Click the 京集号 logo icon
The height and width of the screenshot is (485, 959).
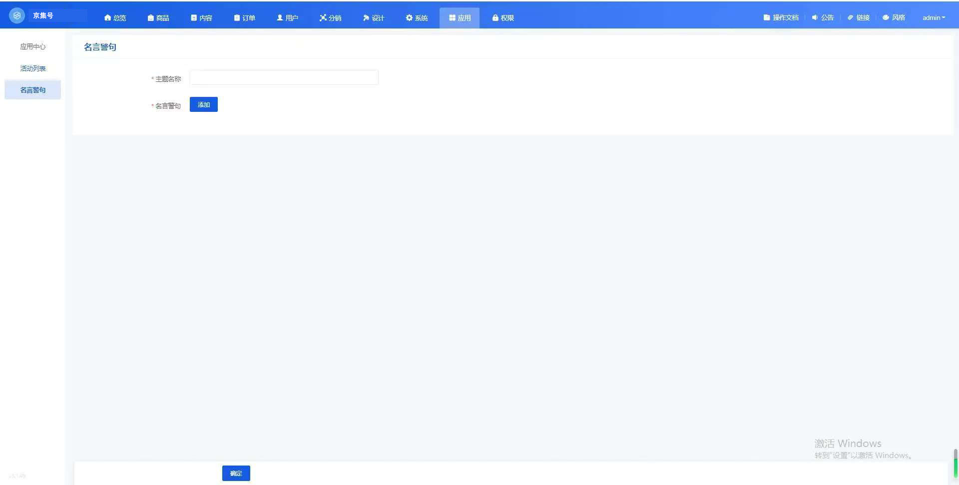pyautogui.click(x=17, y=15)
